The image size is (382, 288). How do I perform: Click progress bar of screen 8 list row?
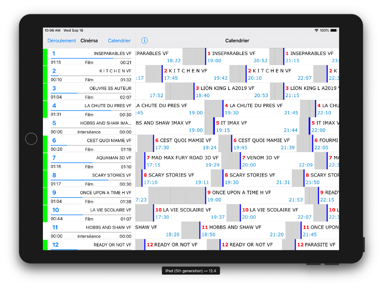91,180
